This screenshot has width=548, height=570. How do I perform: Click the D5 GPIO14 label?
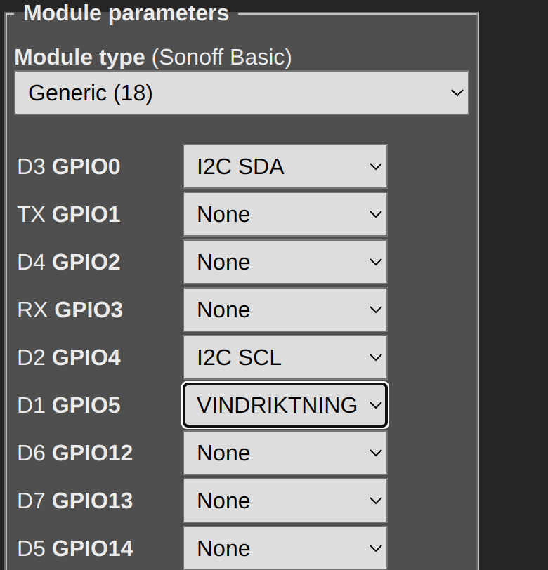click(x=75, y=548)
